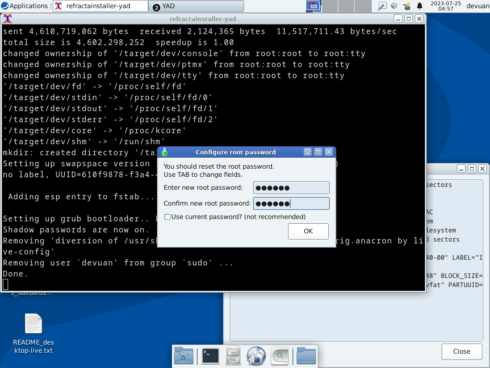The image size is (490, 368).
Task: Open the Applications menu
Action: [x=24, y=6]
